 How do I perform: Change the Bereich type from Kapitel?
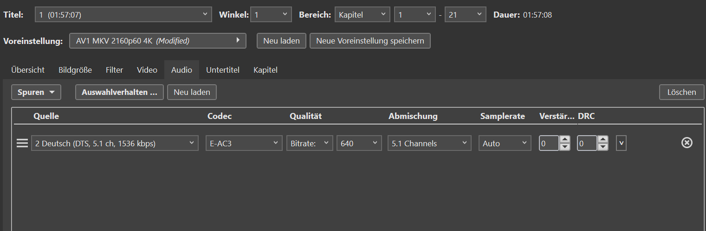(363, 15)
